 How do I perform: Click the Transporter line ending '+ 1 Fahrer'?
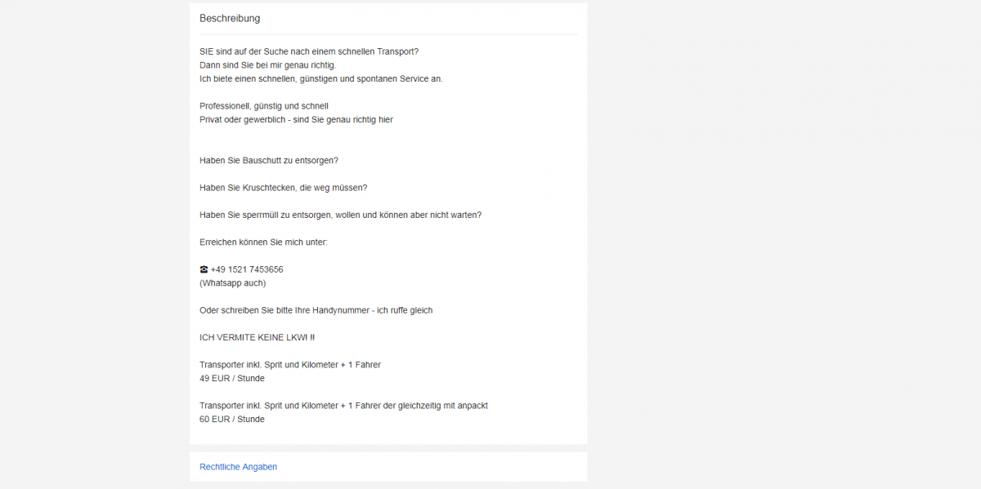pyautogui.click(x=290, y=365)
